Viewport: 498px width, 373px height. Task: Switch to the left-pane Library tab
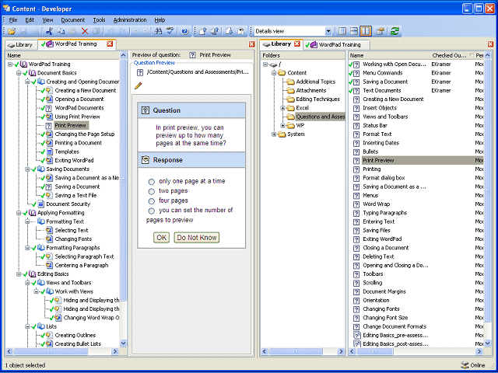(21, 45)
